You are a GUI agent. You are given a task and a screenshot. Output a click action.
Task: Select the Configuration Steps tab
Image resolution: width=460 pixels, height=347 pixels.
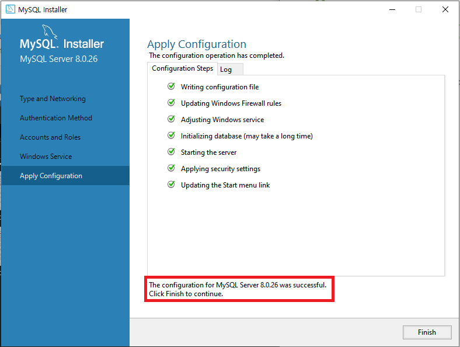tap(183, 68)
